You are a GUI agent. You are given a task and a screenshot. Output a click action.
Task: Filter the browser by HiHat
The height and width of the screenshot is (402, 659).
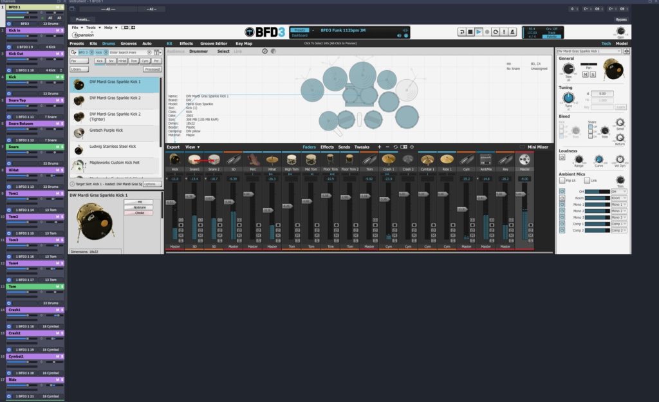pyautogui.click(x=122, y=61)
